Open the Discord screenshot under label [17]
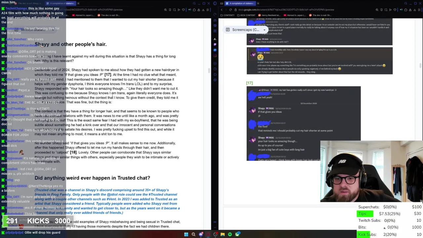Screen dimensions: 423x238 click(x=303, y=124)
